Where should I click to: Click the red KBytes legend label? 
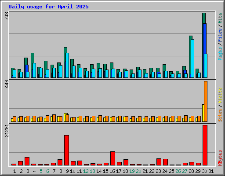[220, 158]
